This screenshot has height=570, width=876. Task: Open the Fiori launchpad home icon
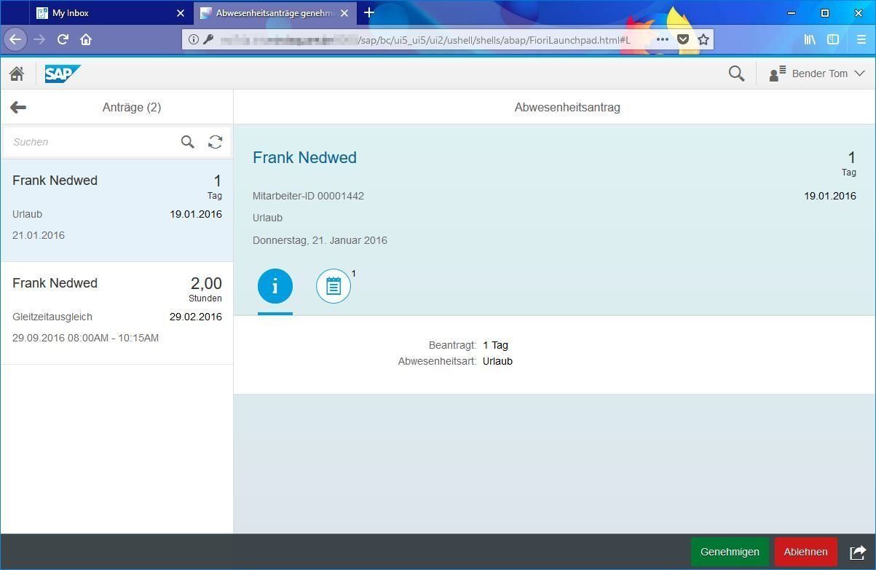coord(17,74)
